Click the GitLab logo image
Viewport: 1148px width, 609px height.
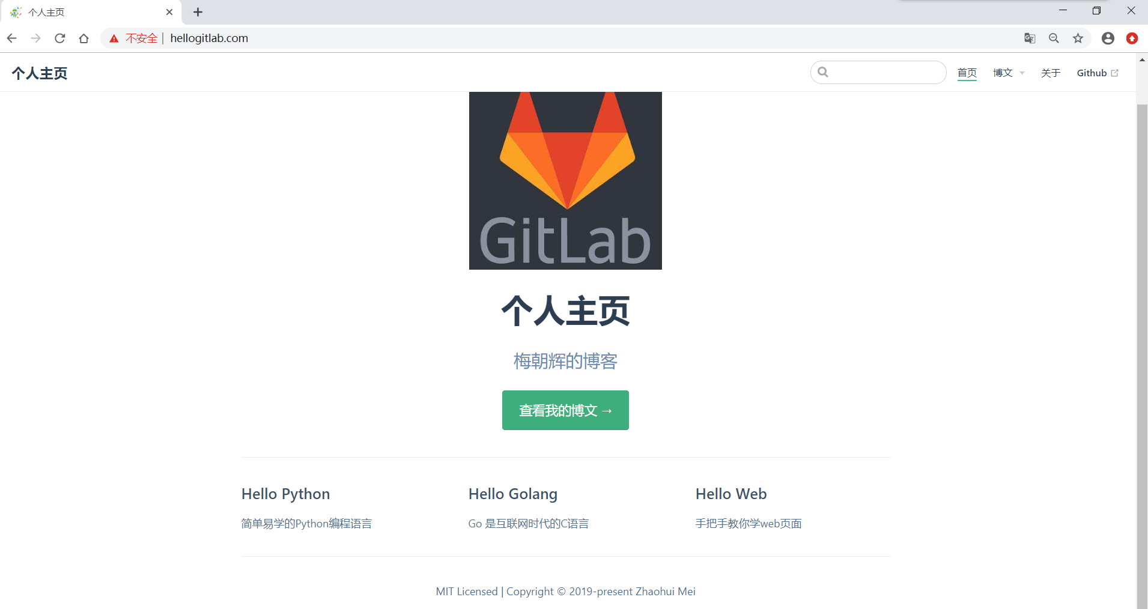click(565, 181)
